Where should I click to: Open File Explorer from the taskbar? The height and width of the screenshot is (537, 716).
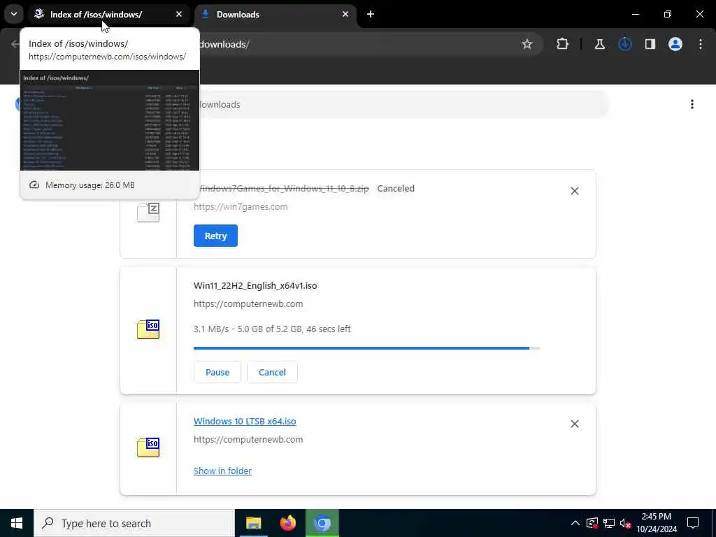pos(253,523)
